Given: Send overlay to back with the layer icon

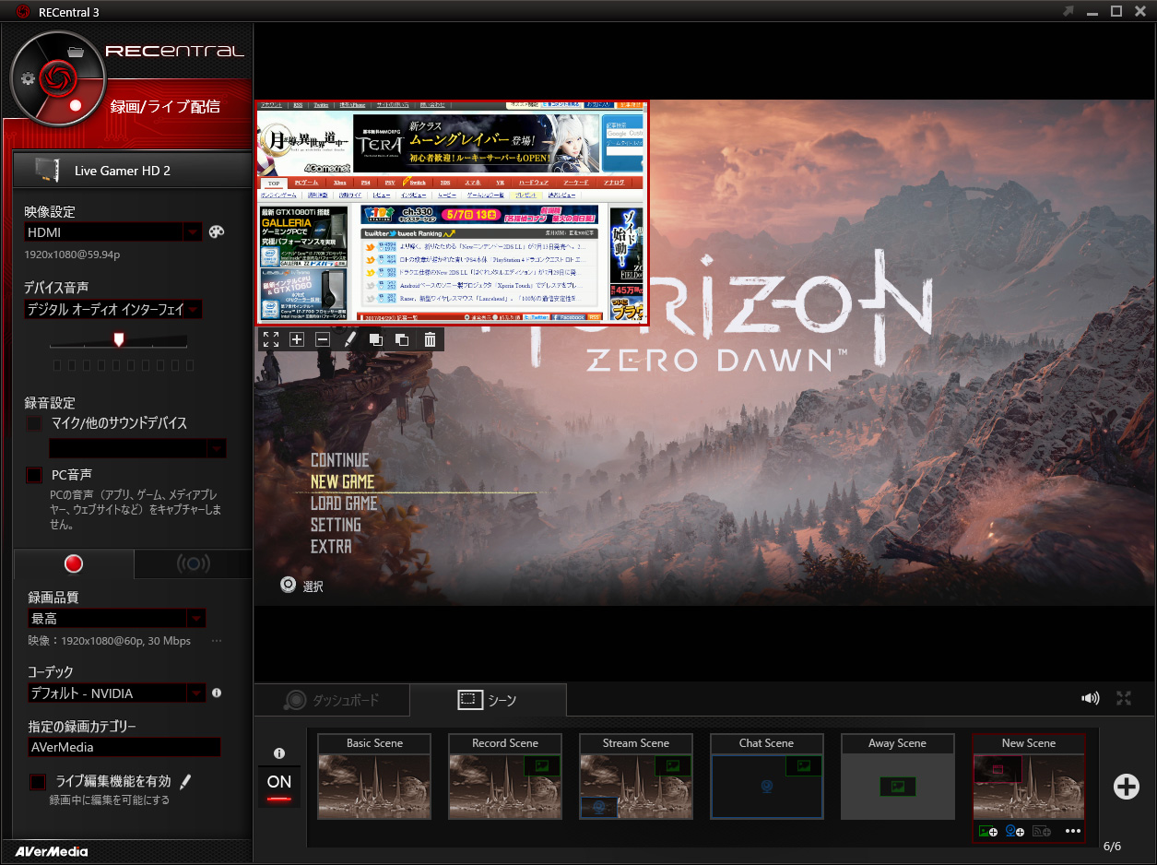Looking at the screenshot, I should click(402, 339).
